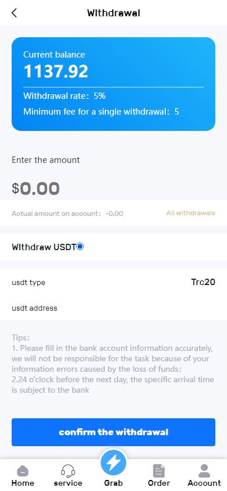The height and width of the screenshot is (491, 227).
Task: Confirm the withdrawal
Action: click(x=114, y=432)
